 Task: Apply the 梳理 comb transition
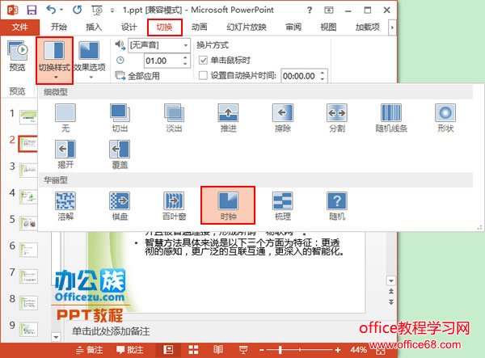[x=283, y=206]
